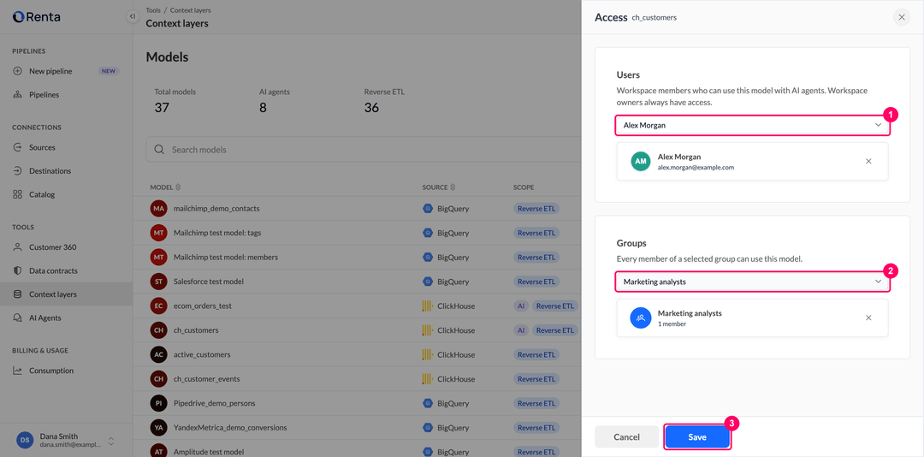The width and height of the screenshot is (924, 457).
Task: Open the ch_customer_events model
Action: pos(207,379)
